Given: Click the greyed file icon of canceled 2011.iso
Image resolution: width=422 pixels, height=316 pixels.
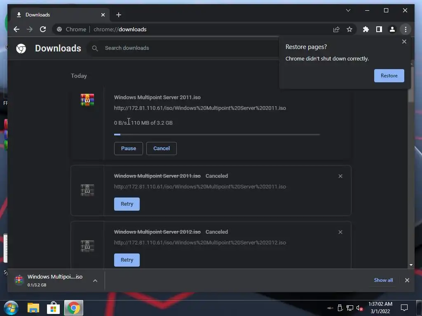Looking at the screenshot, I should pos(87,190).
